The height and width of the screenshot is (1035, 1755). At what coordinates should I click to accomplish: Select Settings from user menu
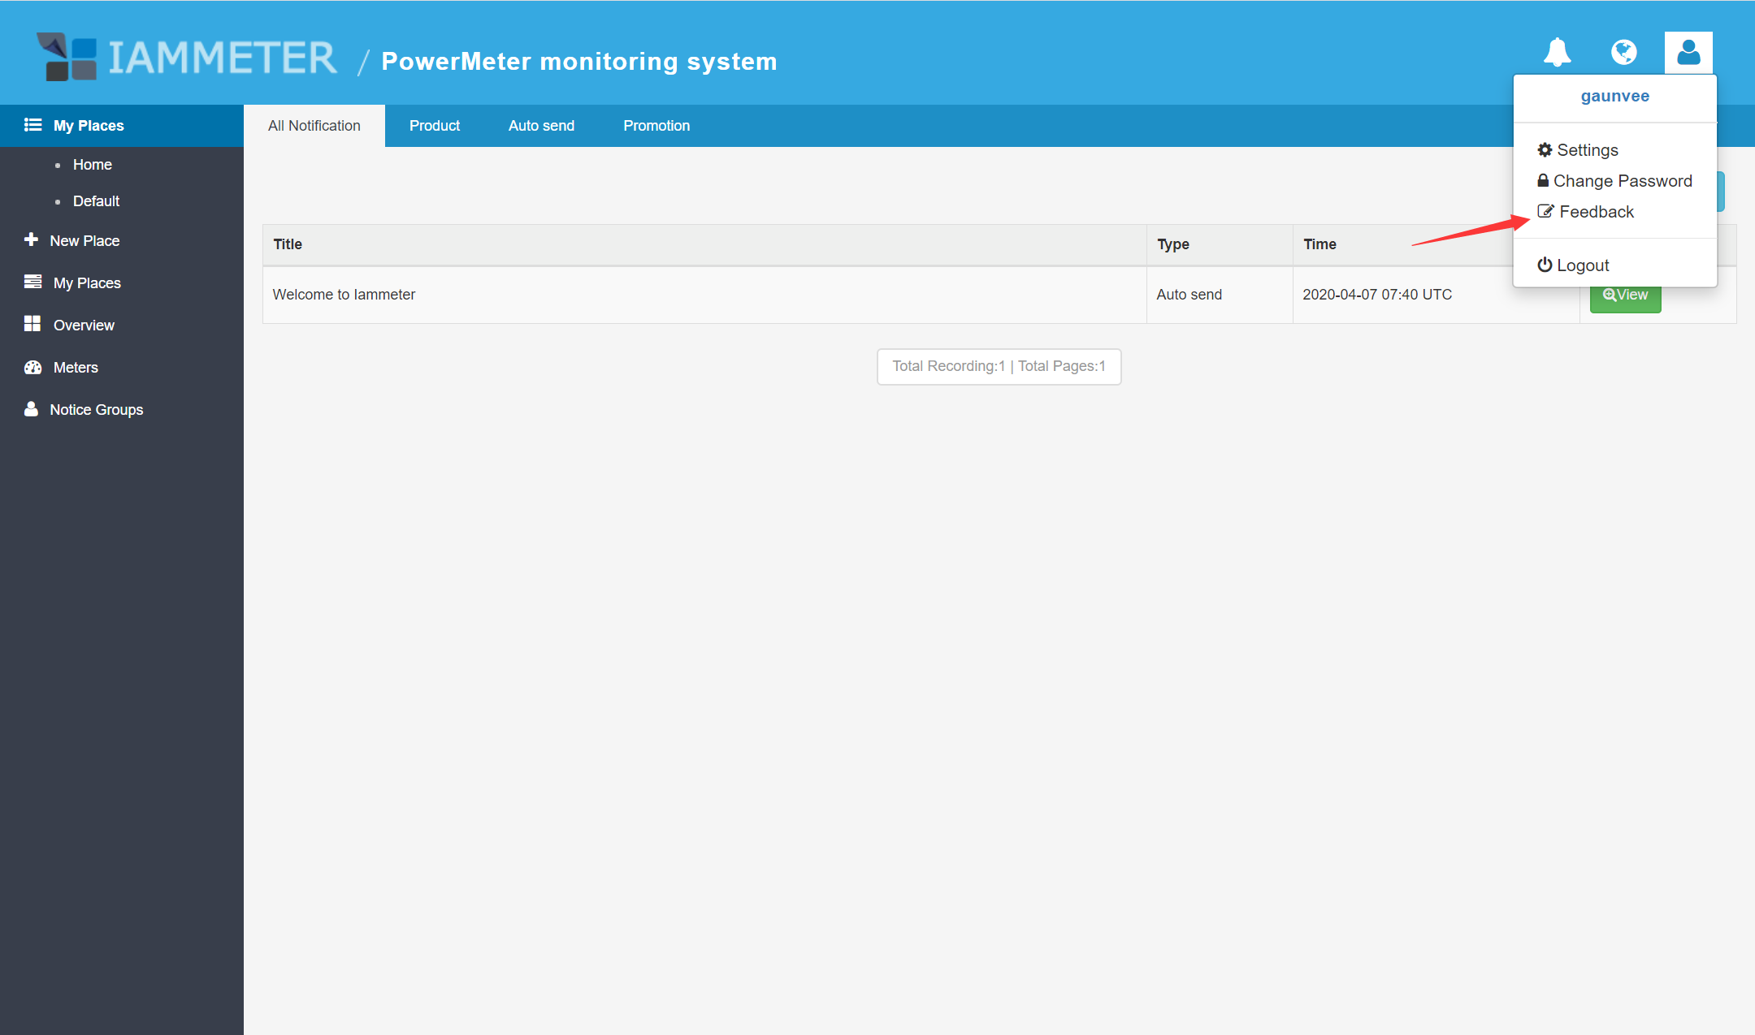pos(1587,150)
